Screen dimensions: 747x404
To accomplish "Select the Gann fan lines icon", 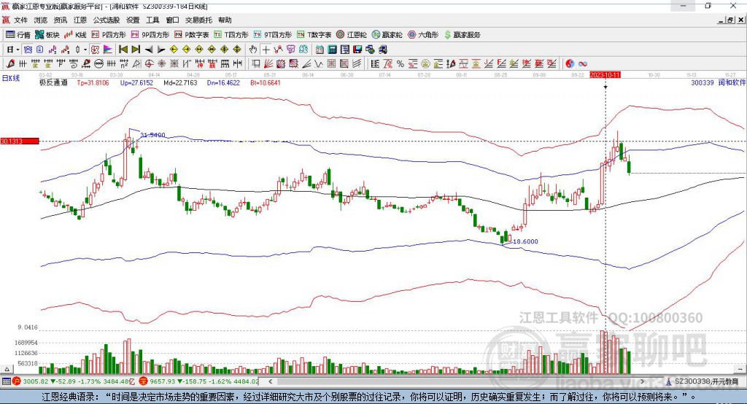I will (268, 64).
